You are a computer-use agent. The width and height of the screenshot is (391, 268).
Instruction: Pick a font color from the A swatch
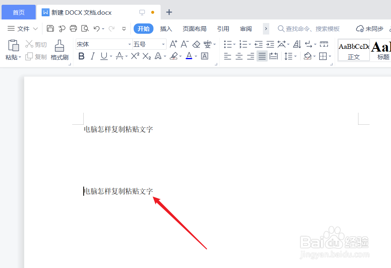[190, 56]
